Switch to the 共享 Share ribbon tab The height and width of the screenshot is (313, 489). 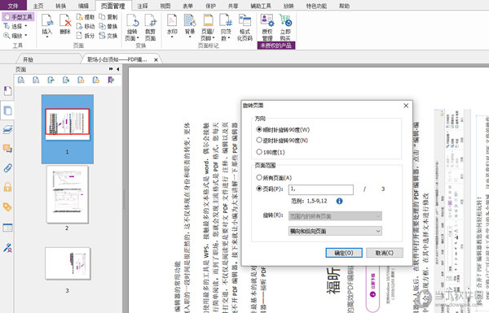point(233,6)
